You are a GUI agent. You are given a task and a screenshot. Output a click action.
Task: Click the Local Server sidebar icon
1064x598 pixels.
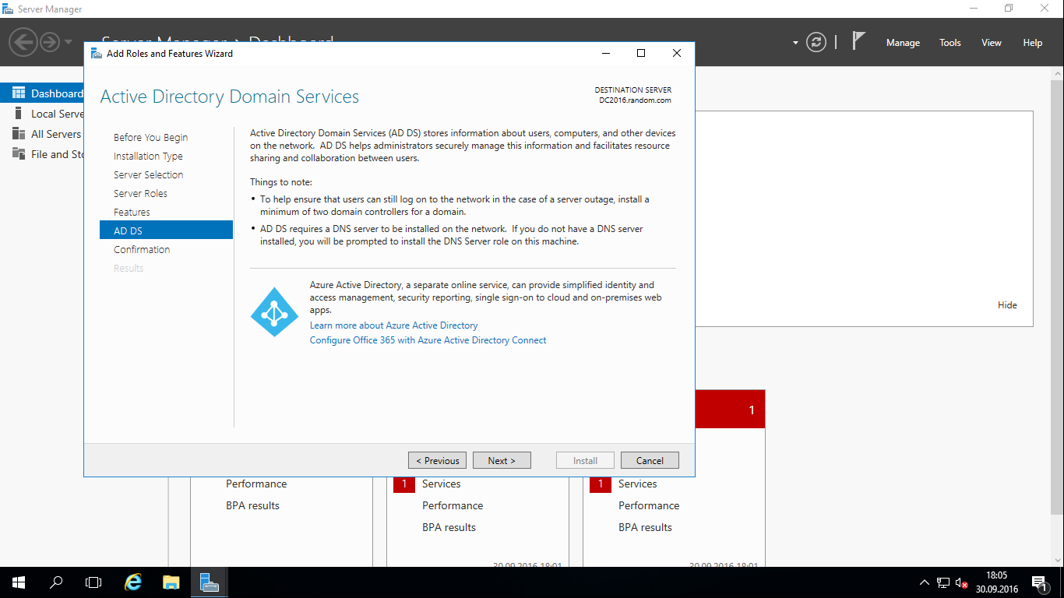tap(19, 114)
